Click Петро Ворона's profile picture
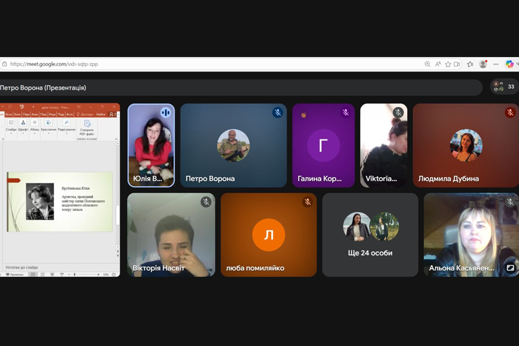The width and height of the screenshot is (519, 346). point(234,145)
